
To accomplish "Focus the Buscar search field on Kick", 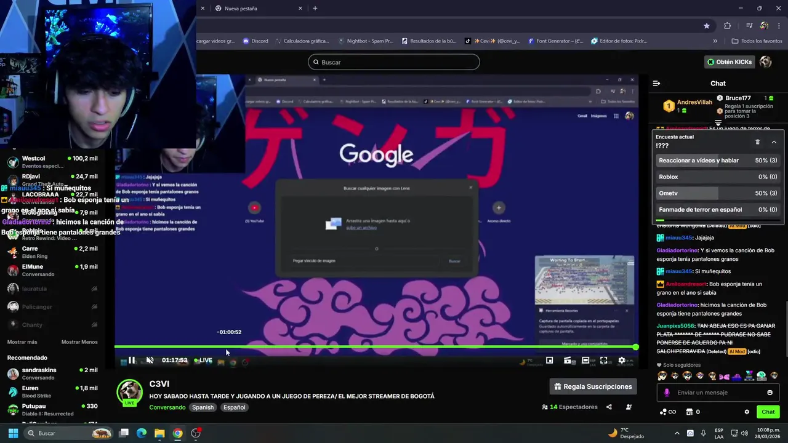I will tap(394, 62).
